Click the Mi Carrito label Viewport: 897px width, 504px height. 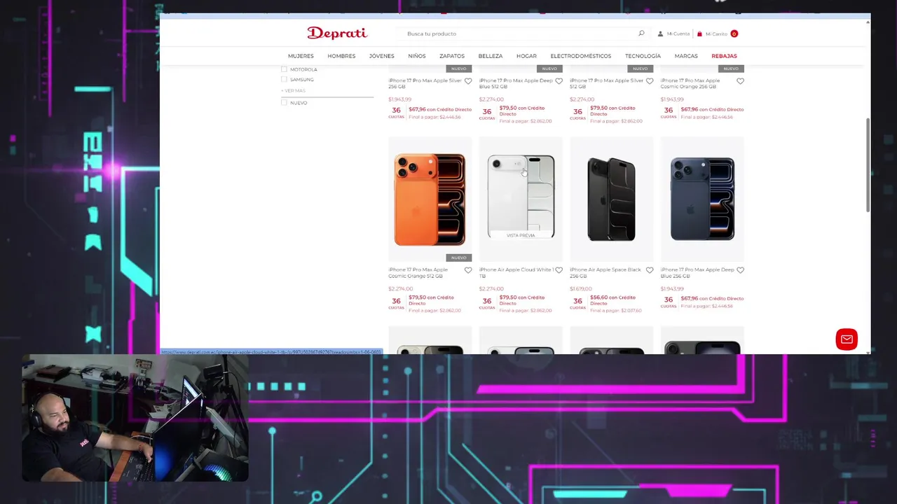[x=716, y=34]
